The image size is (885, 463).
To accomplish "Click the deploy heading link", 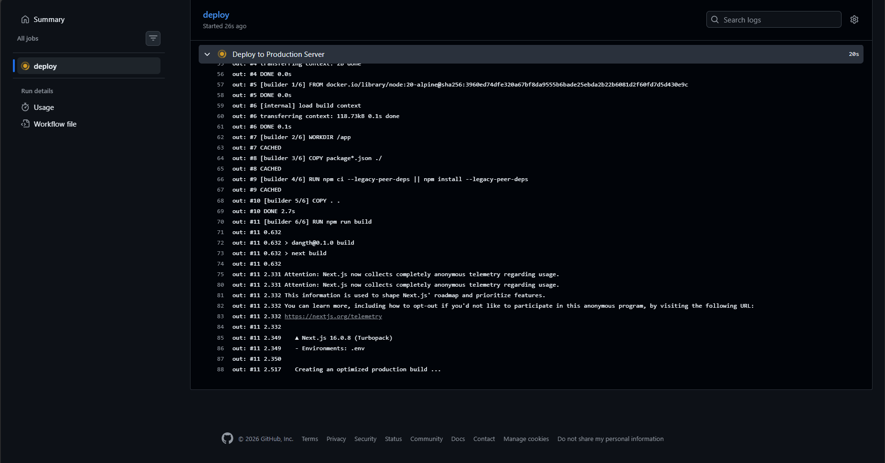I will click(216, 15).
